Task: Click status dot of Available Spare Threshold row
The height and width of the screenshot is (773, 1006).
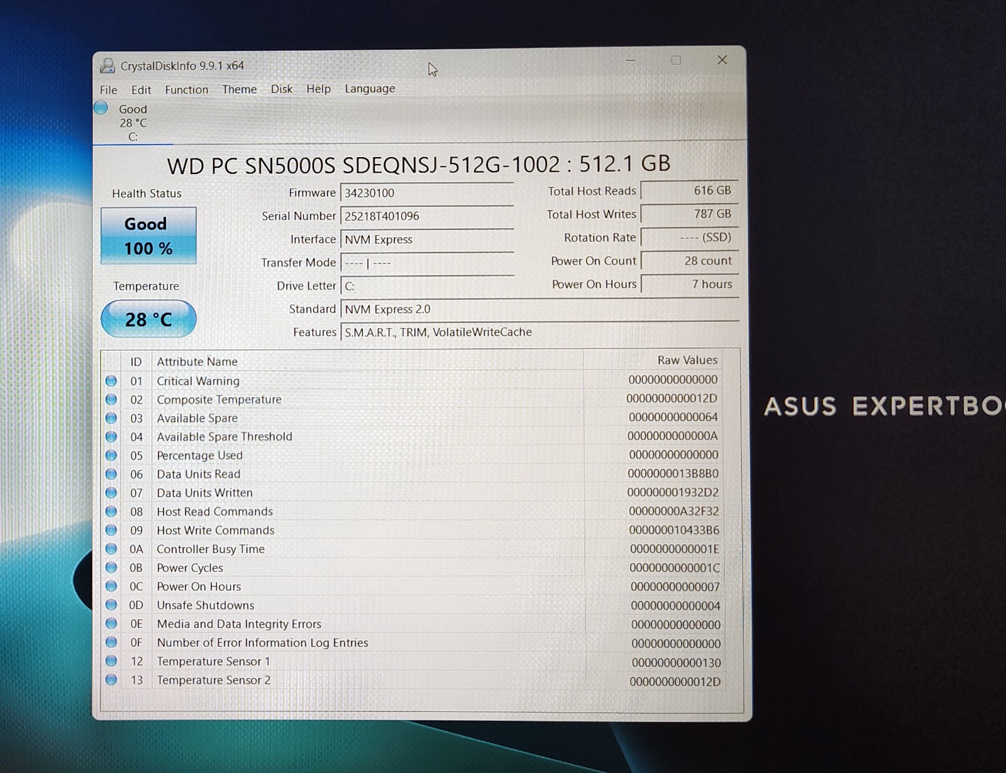Action: point(111,436)
